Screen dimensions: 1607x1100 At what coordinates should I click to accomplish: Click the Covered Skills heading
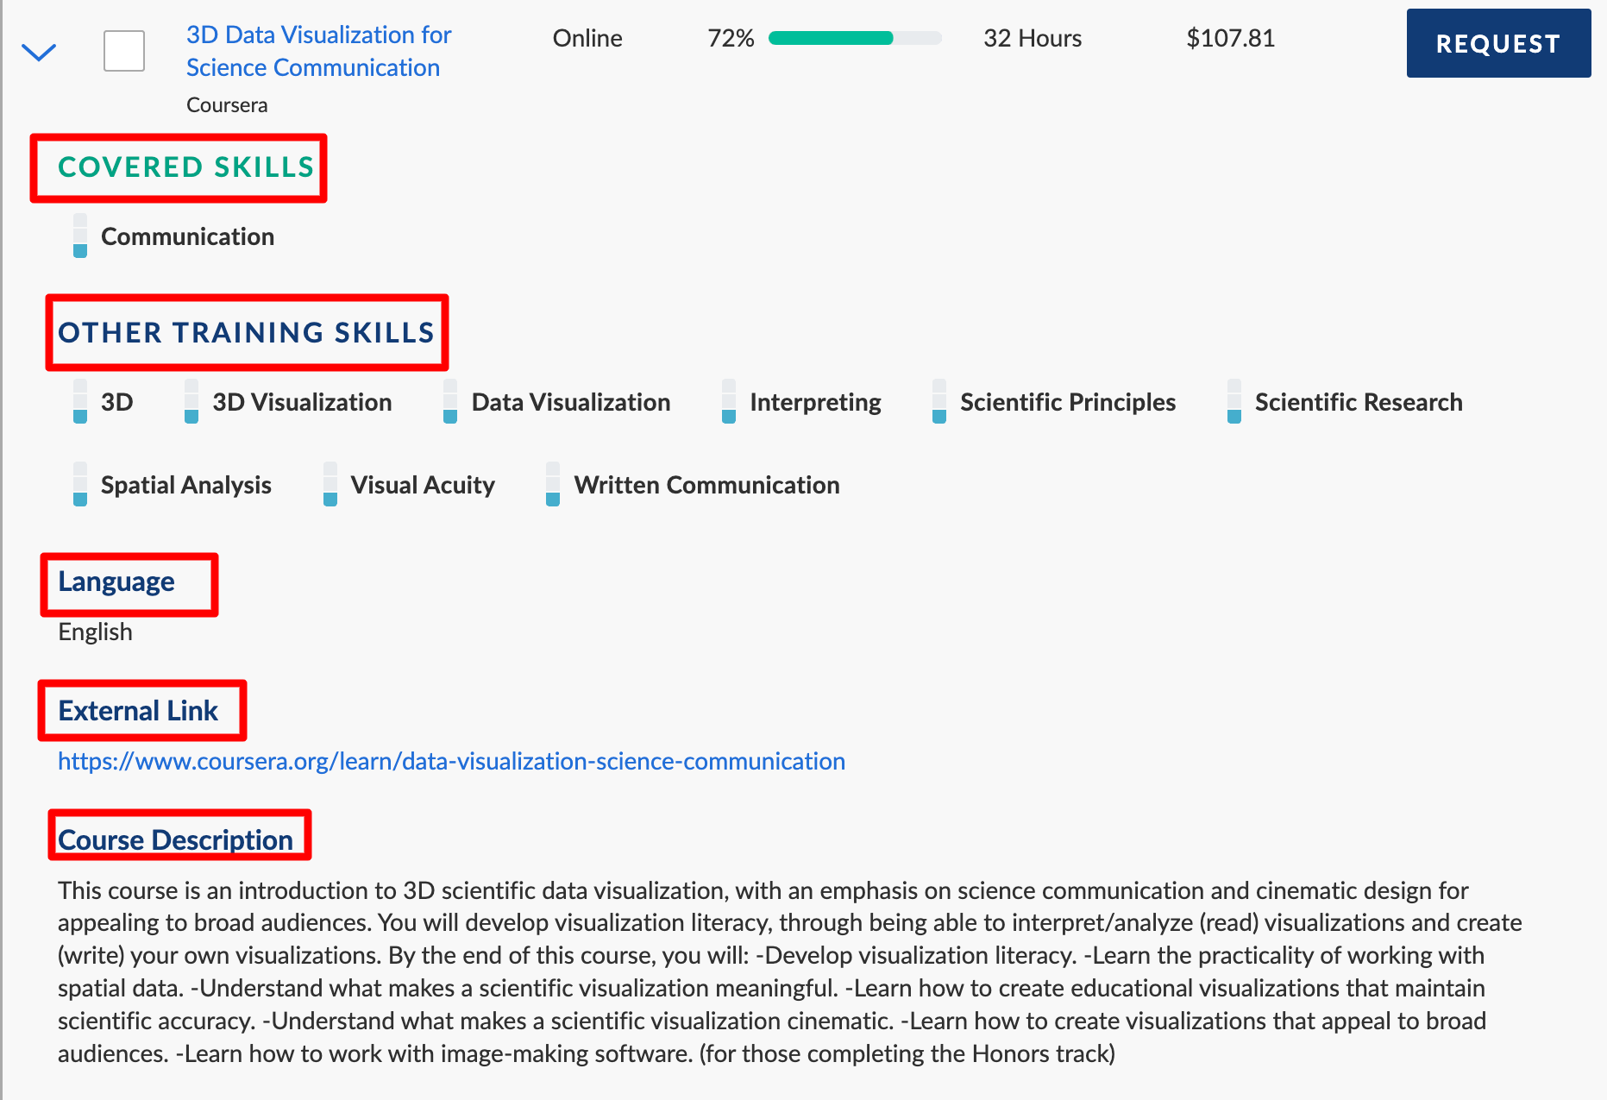(185, 167)
